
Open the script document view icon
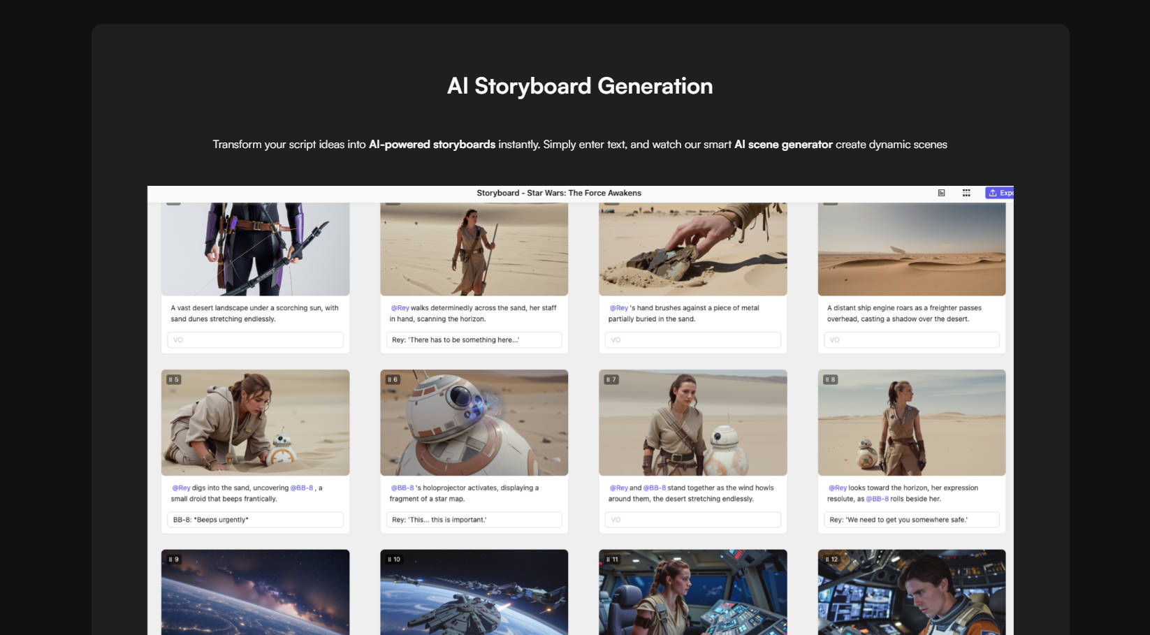click(941, 193)
